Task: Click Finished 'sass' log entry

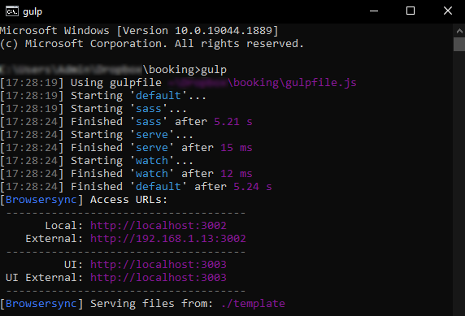Action: pos(126,122)
